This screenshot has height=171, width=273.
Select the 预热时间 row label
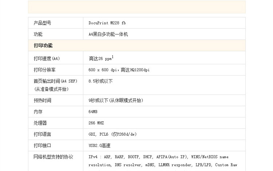[x=42, y=100]
